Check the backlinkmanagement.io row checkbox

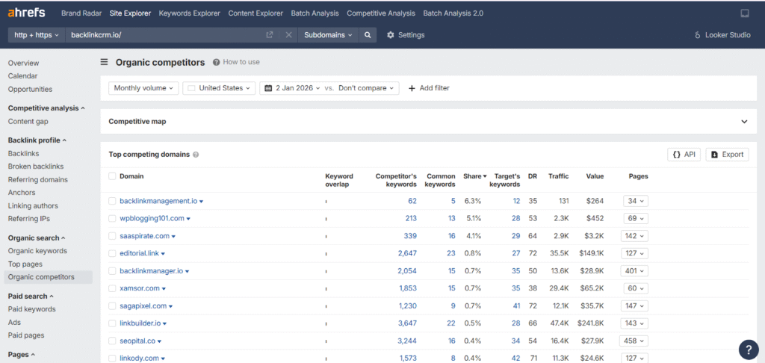click(112, 201)
